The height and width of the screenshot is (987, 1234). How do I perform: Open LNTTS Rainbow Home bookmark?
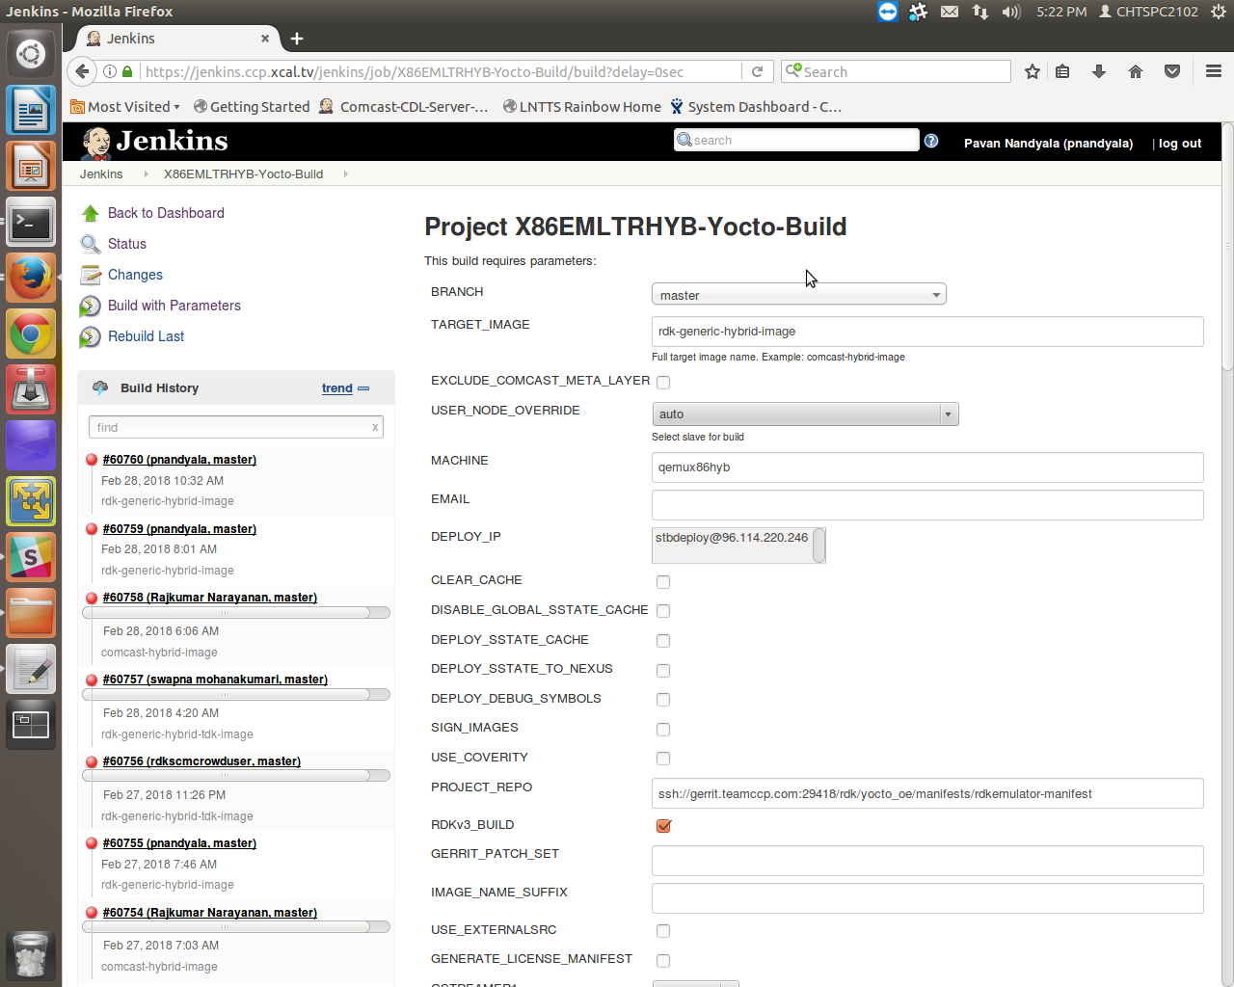point(582,107)
